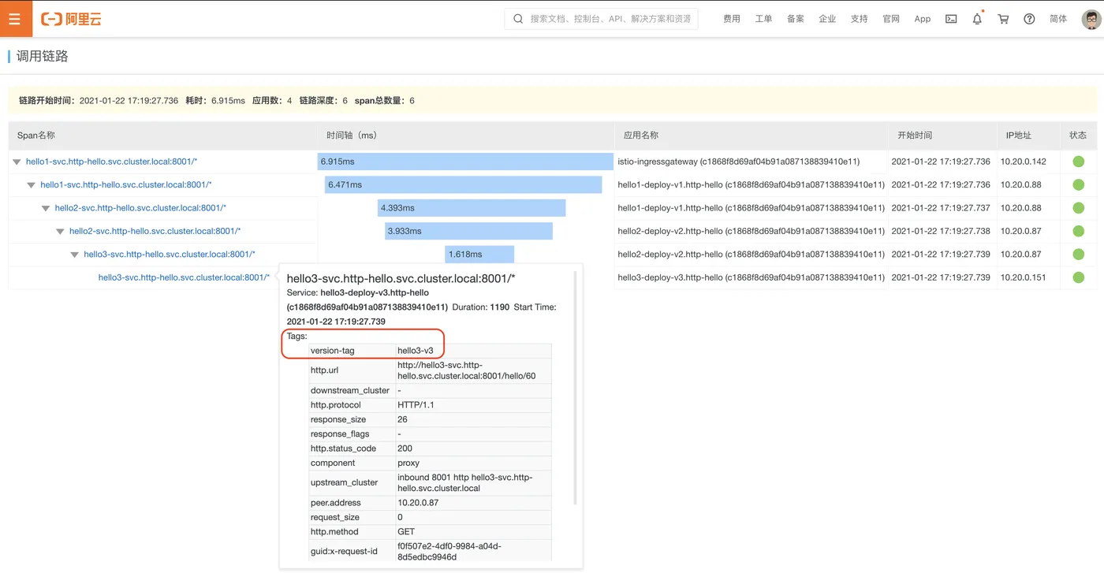Click the peer.address value 10.20.0.87
Viewport: 1104px width, 573px height.
coord(418,503)
